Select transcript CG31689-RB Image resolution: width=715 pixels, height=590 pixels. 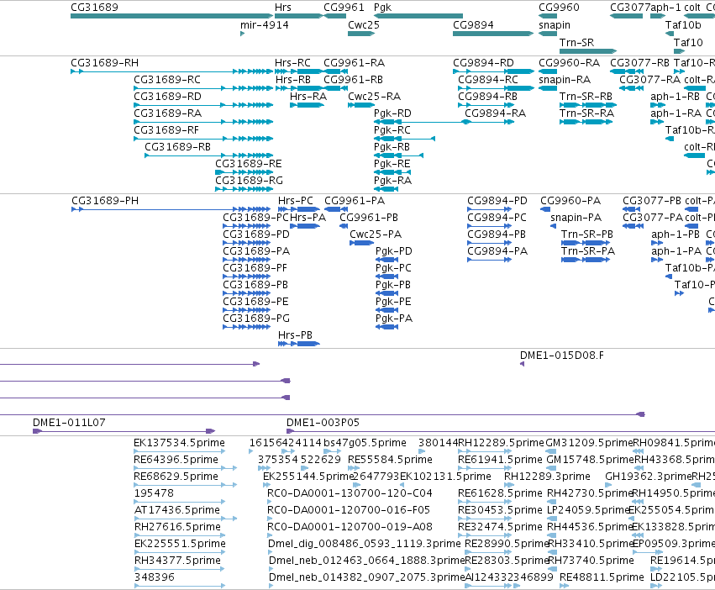tap(209, 155)
